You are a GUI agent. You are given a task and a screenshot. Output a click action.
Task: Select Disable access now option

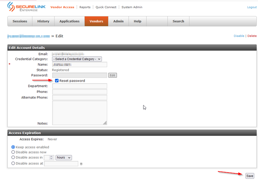coord(13,152)
